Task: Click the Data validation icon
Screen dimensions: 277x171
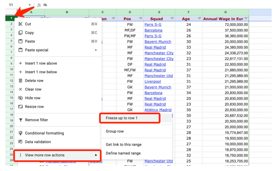Action: point(20,142)
